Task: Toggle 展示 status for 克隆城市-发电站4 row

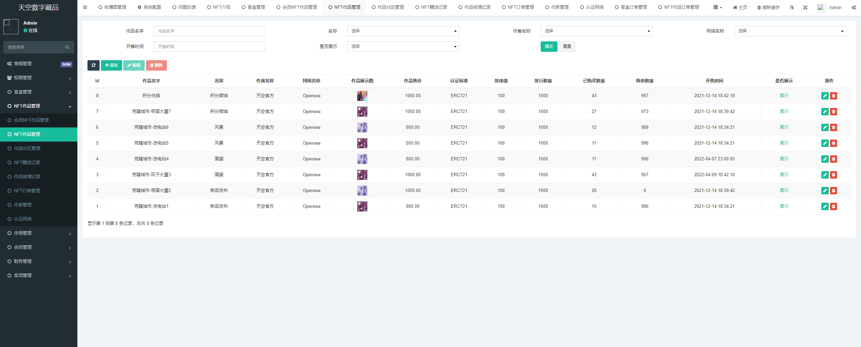Action: click(784, 159)
